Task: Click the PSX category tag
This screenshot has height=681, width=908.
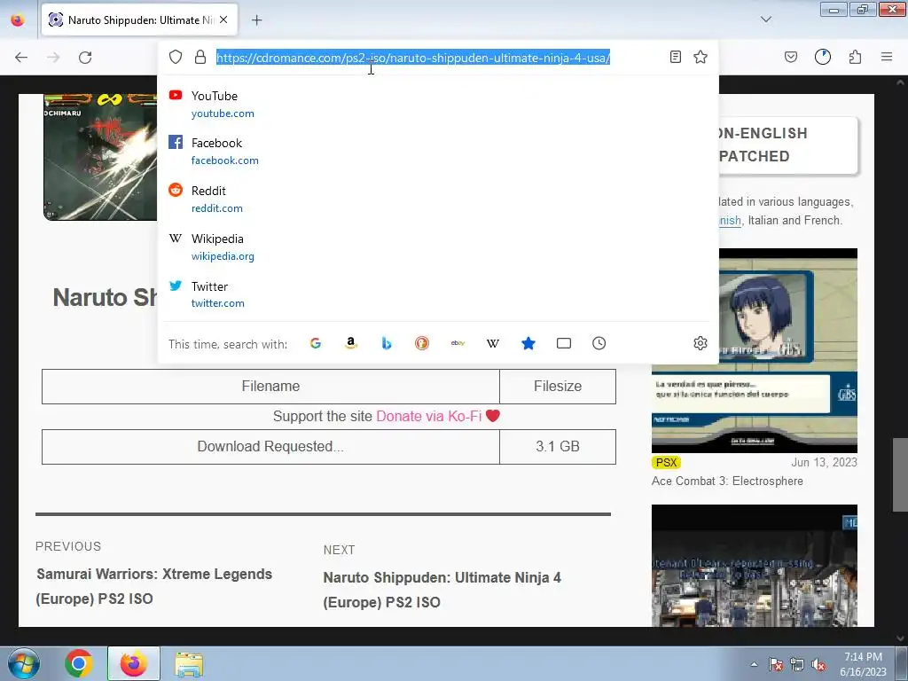Action: pos(667,463)
